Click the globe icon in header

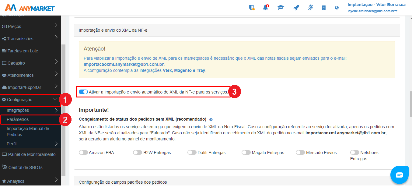click(x=337, y=8)
